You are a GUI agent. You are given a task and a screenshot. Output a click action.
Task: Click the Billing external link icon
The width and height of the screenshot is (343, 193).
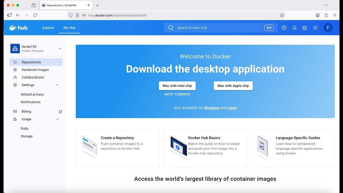pos(60,112)
